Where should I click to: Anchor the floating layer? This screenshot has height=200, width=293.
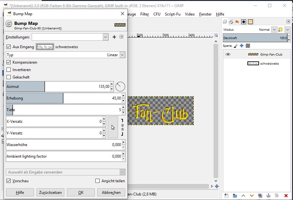click(268, 195)
